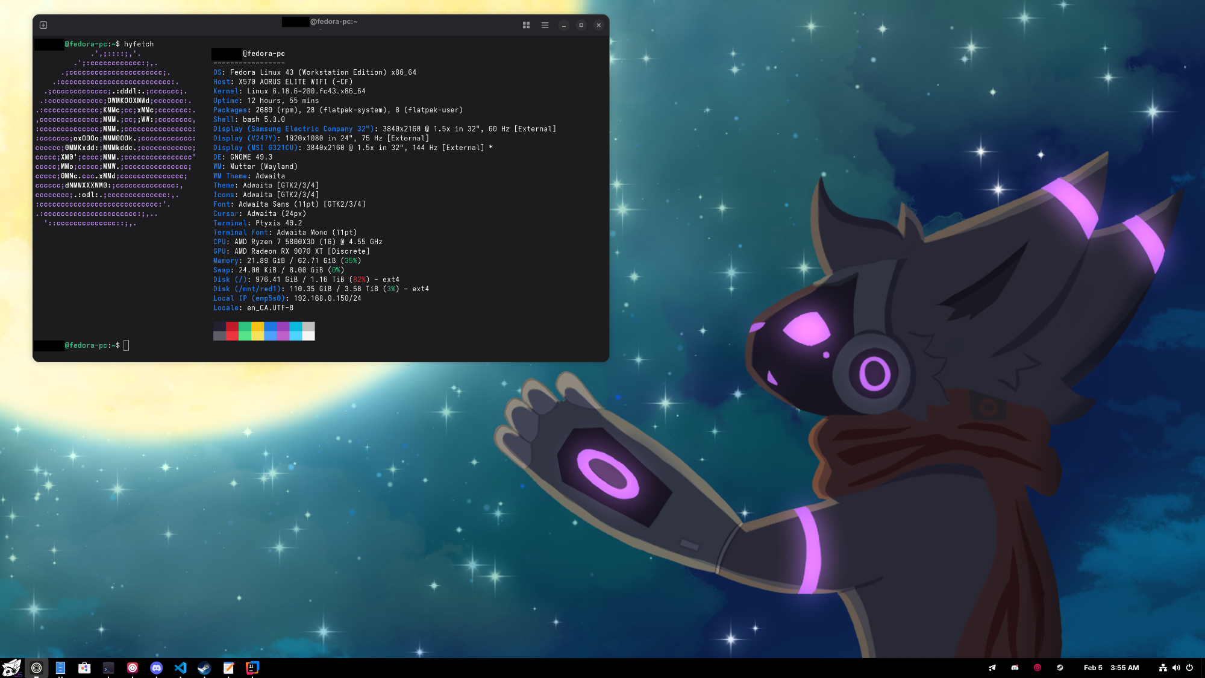Image resolution: width=1205 pixels, height=678 pixels.
Task: Open the Files app in taskbar
Action: [x=60, y=667]
